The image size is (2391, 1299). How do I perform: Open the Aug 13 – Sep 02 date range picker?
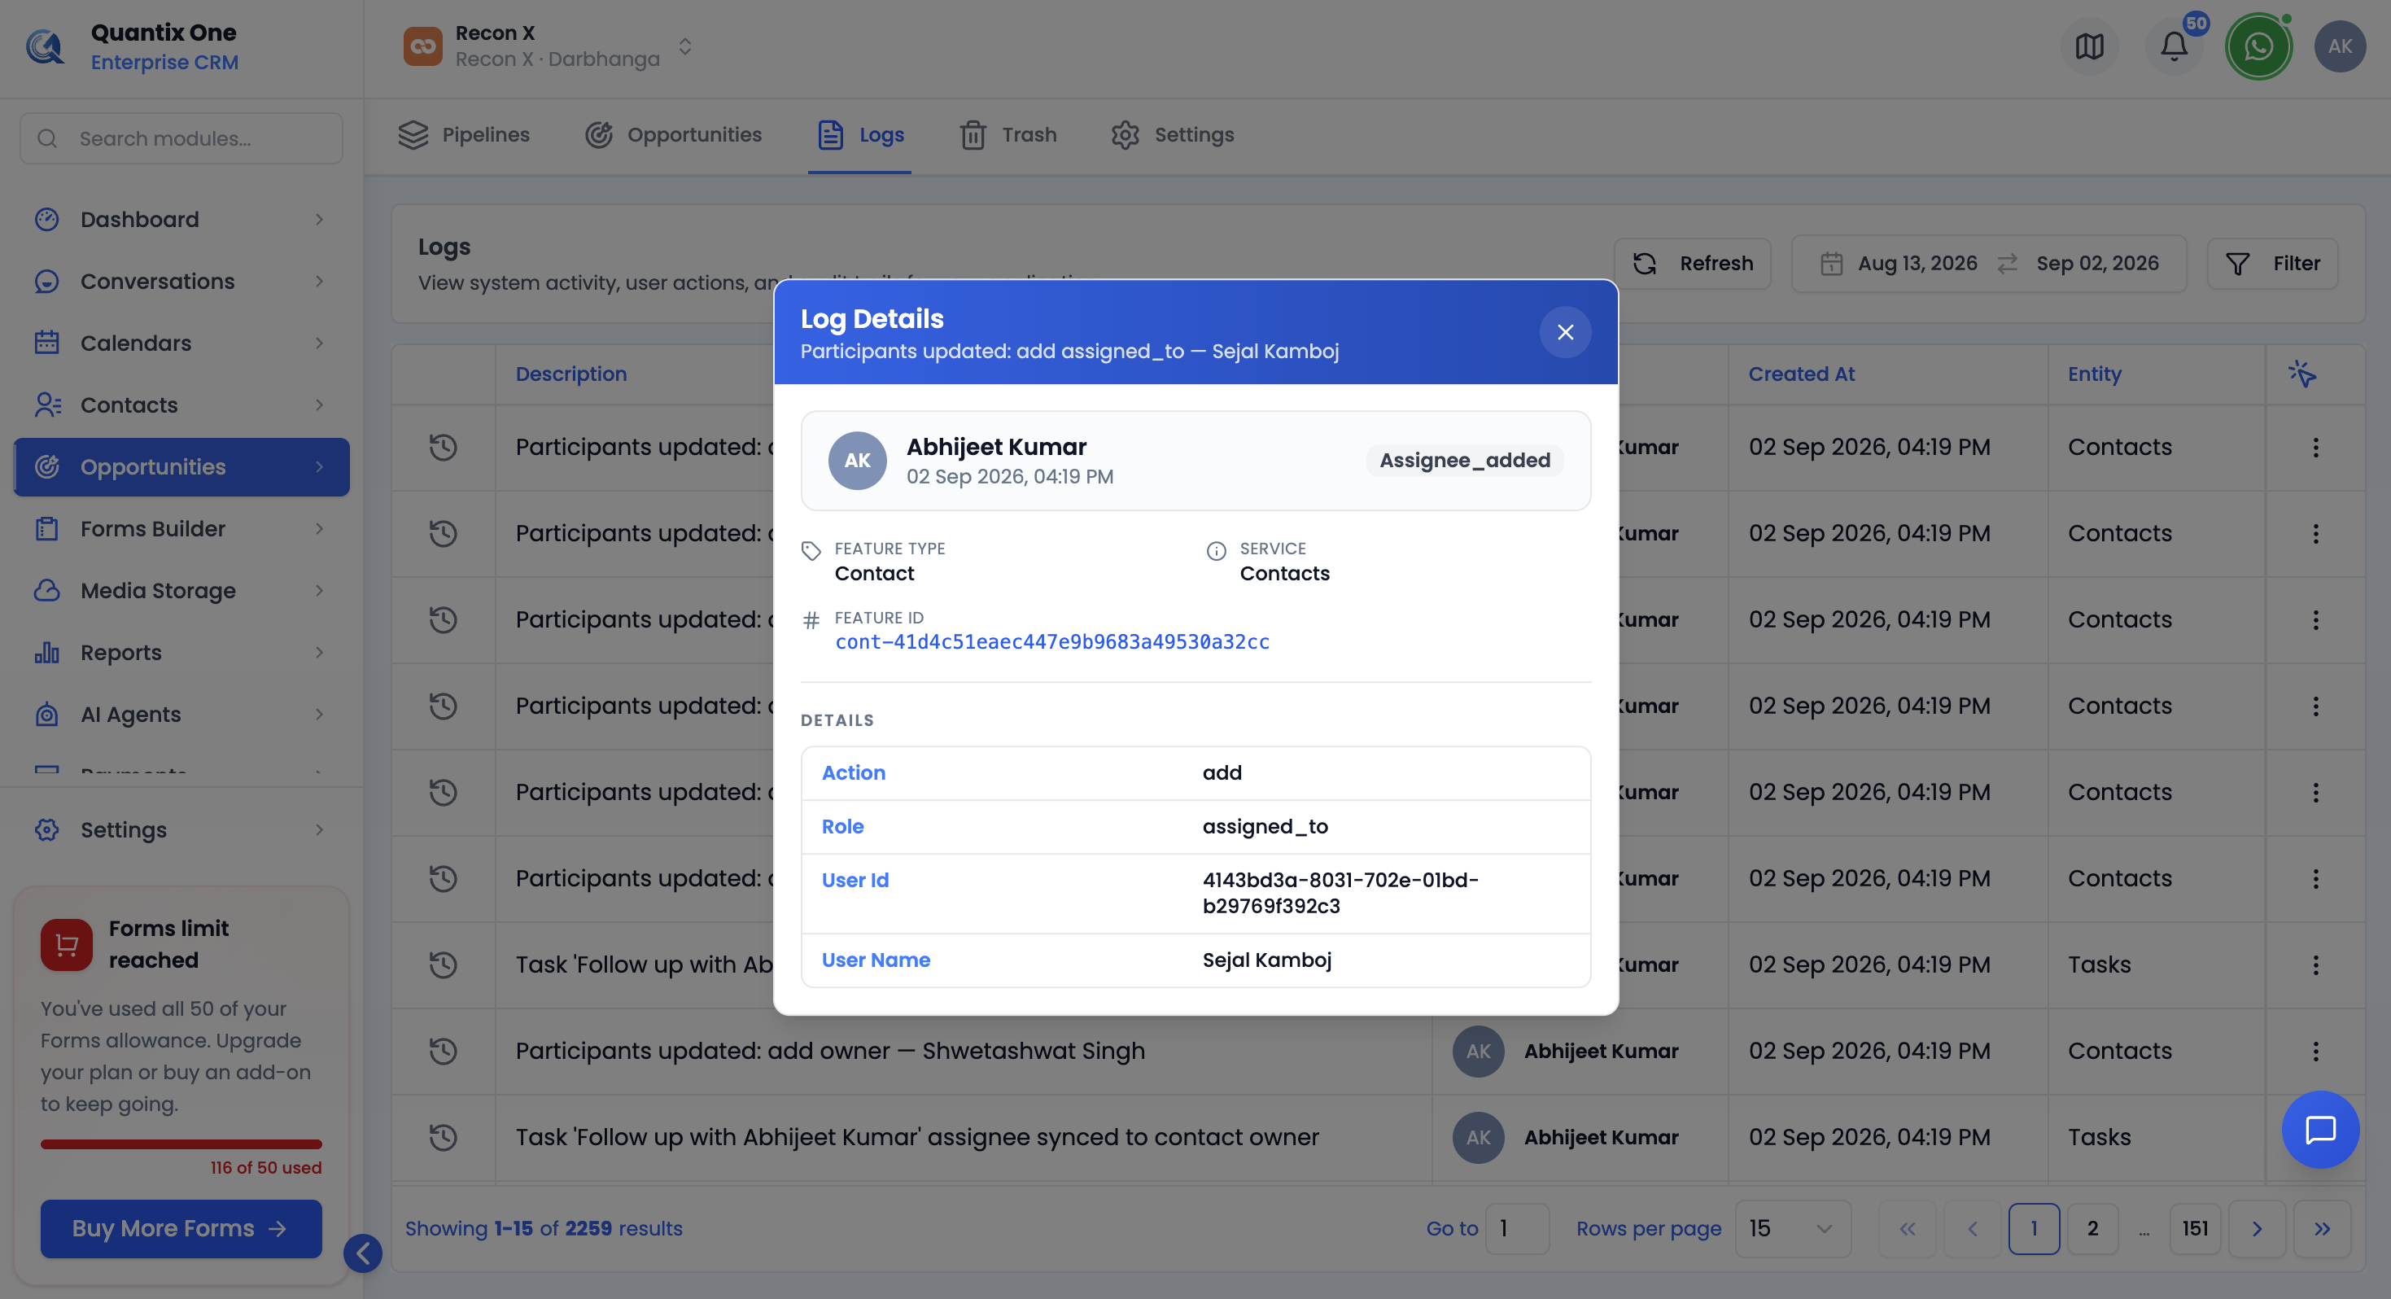coord(1989,264)
